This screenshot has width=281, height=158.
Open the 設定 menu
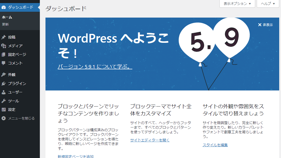[x=20, y=110]
